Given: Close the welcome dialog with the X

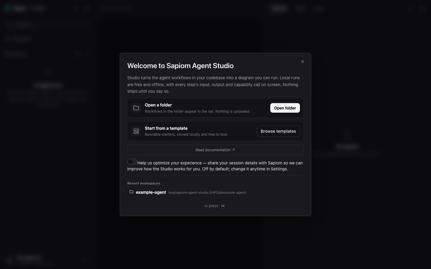Looking at the screenshot, I should coord(302,62).
